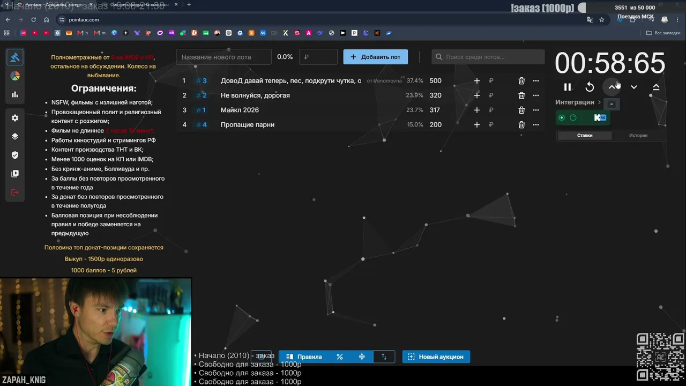
Task: Delete the lot 'Майкл 2026'
Action: pyautogui.click(x=521, y=110)
